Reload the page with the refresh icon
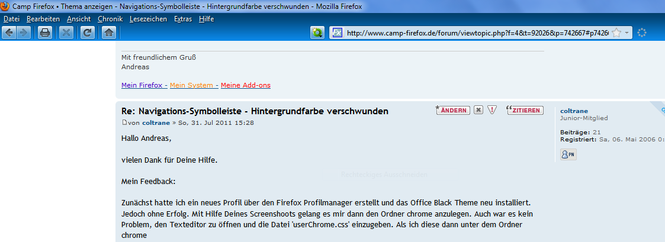The width and height of the screenshot is (665, 242). [88, 33]
